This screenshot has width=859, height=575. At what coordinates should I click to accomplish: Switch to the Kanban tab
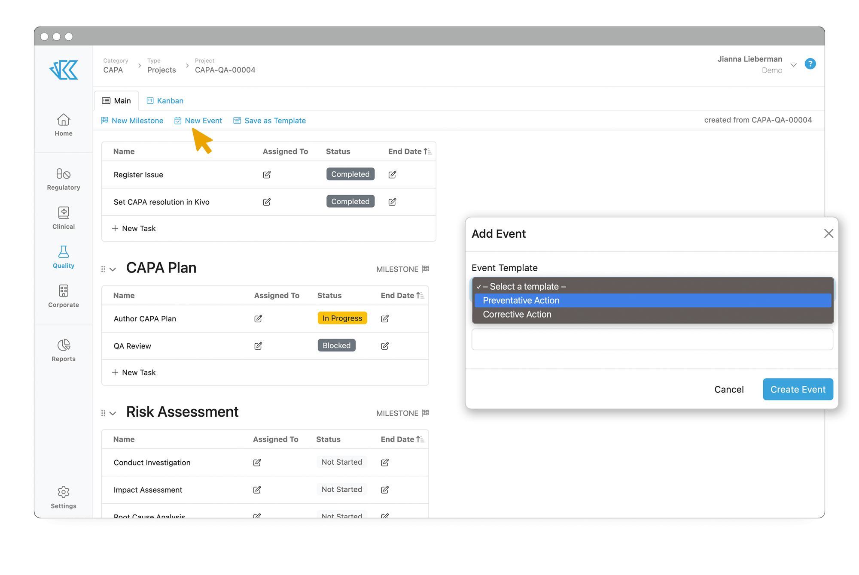pyautogui.click(x=165, y=101)
